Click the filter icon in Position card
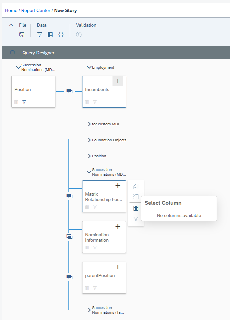The width and height of the screenshot is (230, 320). coord(24,102)
